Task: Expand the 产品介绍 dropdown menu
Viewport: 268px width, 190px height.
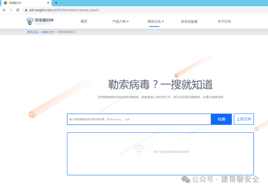Action: click(x=120, y=21)
